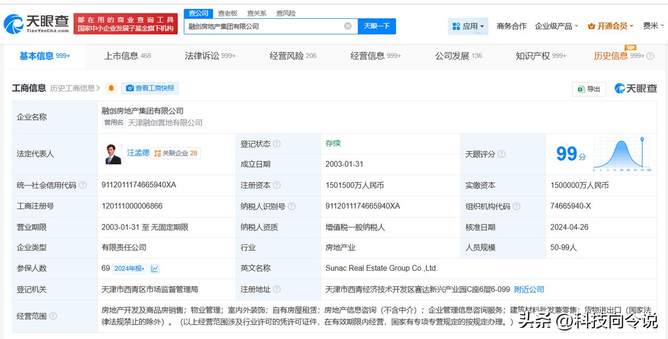Open the 费米 account dropdown

[654, 26]
